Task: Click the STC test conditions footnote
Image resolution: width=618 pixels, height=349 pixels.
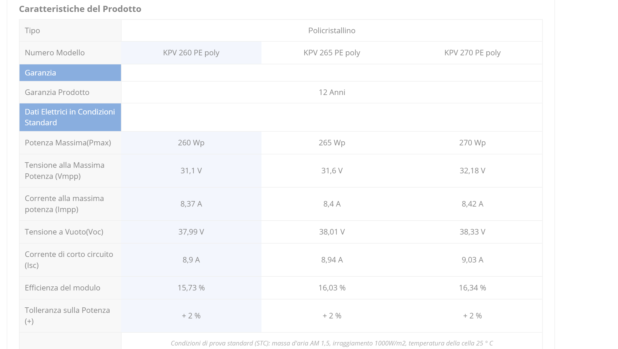Action: pyautogui.click(x=332, y=343)
